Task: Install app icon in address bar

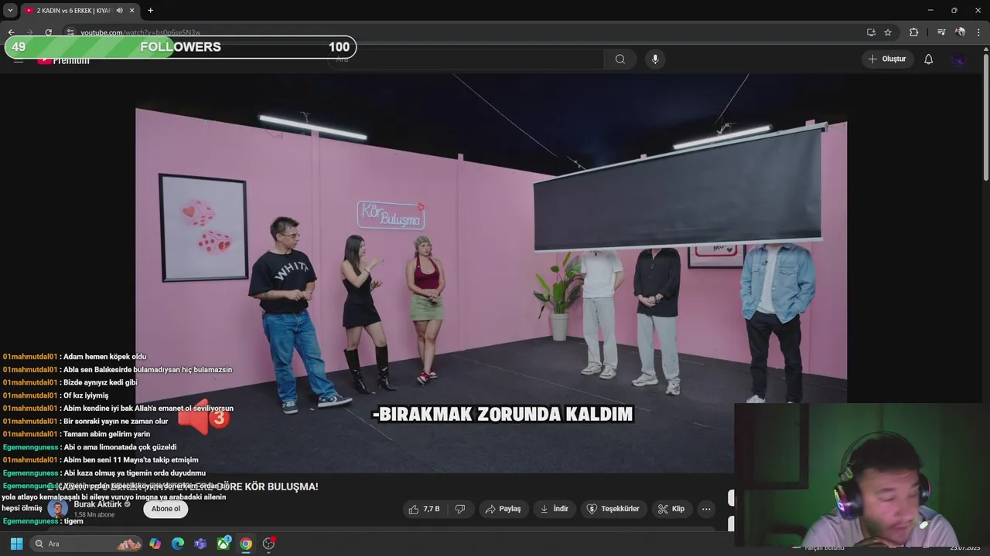Action: pyautogui.click(x=871, y=32)
